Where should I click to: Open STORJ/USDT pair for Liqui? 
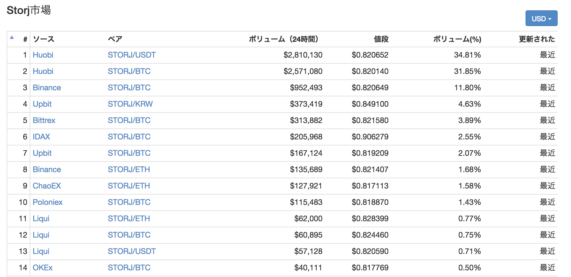[x=132, y=251]
